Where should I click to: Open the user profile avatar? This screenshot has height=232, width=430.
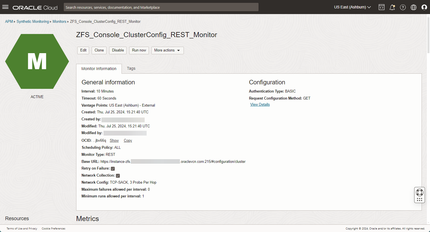tap(424, 7)
